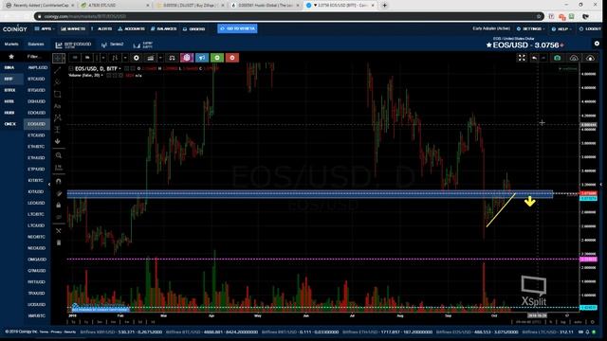Select the trend line drawing tool

pos(58,70)
